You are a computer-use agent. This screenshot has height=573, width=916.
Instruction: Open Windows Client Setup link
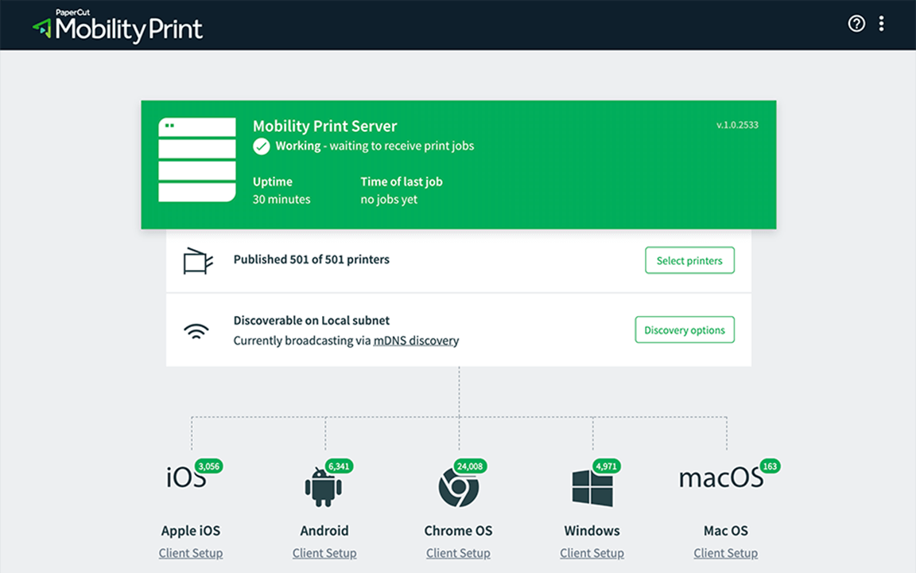592,552
